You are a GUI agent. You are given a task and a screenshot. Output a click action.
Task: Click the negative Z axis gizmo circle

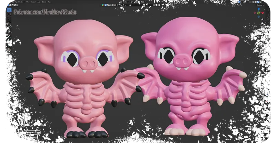[258, 17]
